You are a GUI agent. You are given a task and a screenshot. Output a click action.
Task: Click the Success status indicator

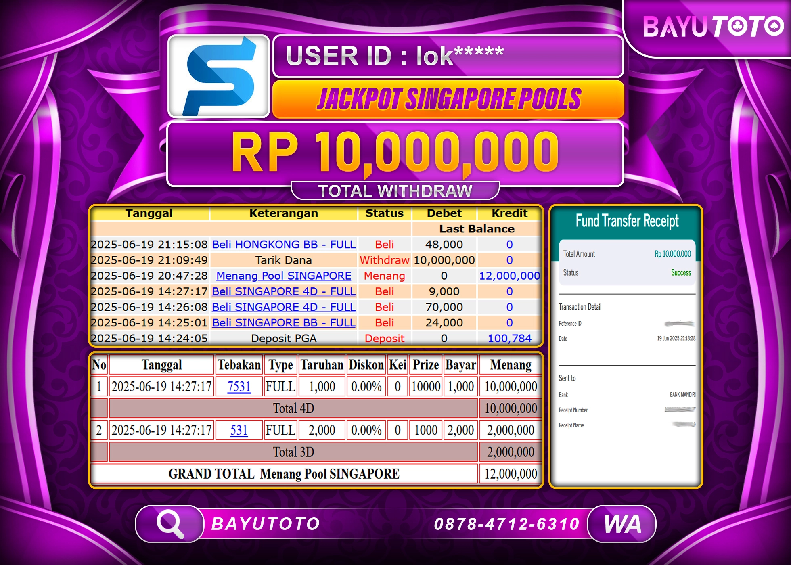681,273
